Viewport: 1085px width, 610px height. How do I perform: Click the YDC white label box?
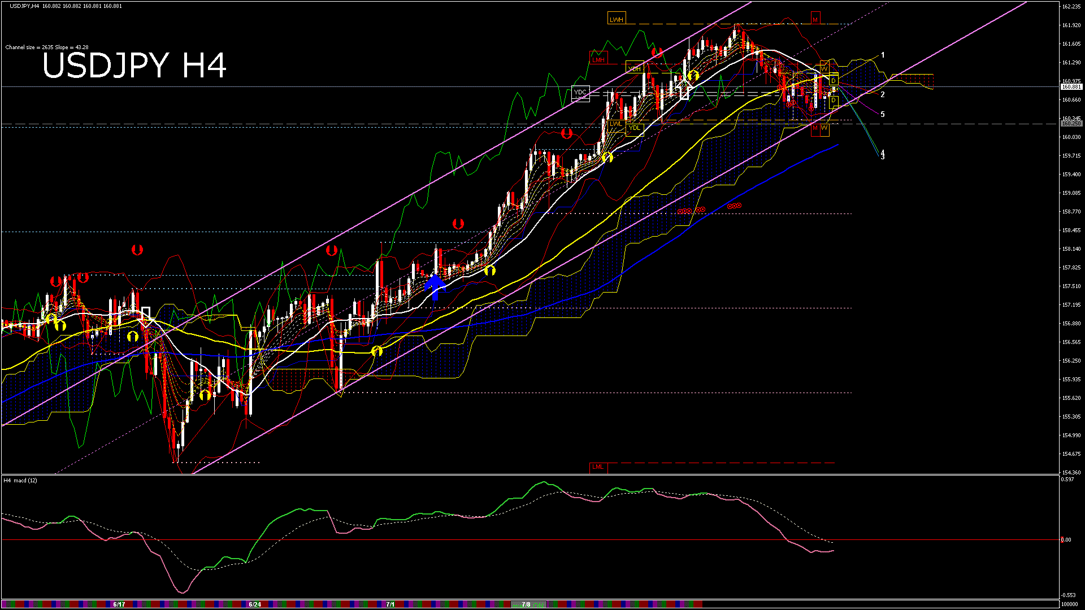coord(580,93)
